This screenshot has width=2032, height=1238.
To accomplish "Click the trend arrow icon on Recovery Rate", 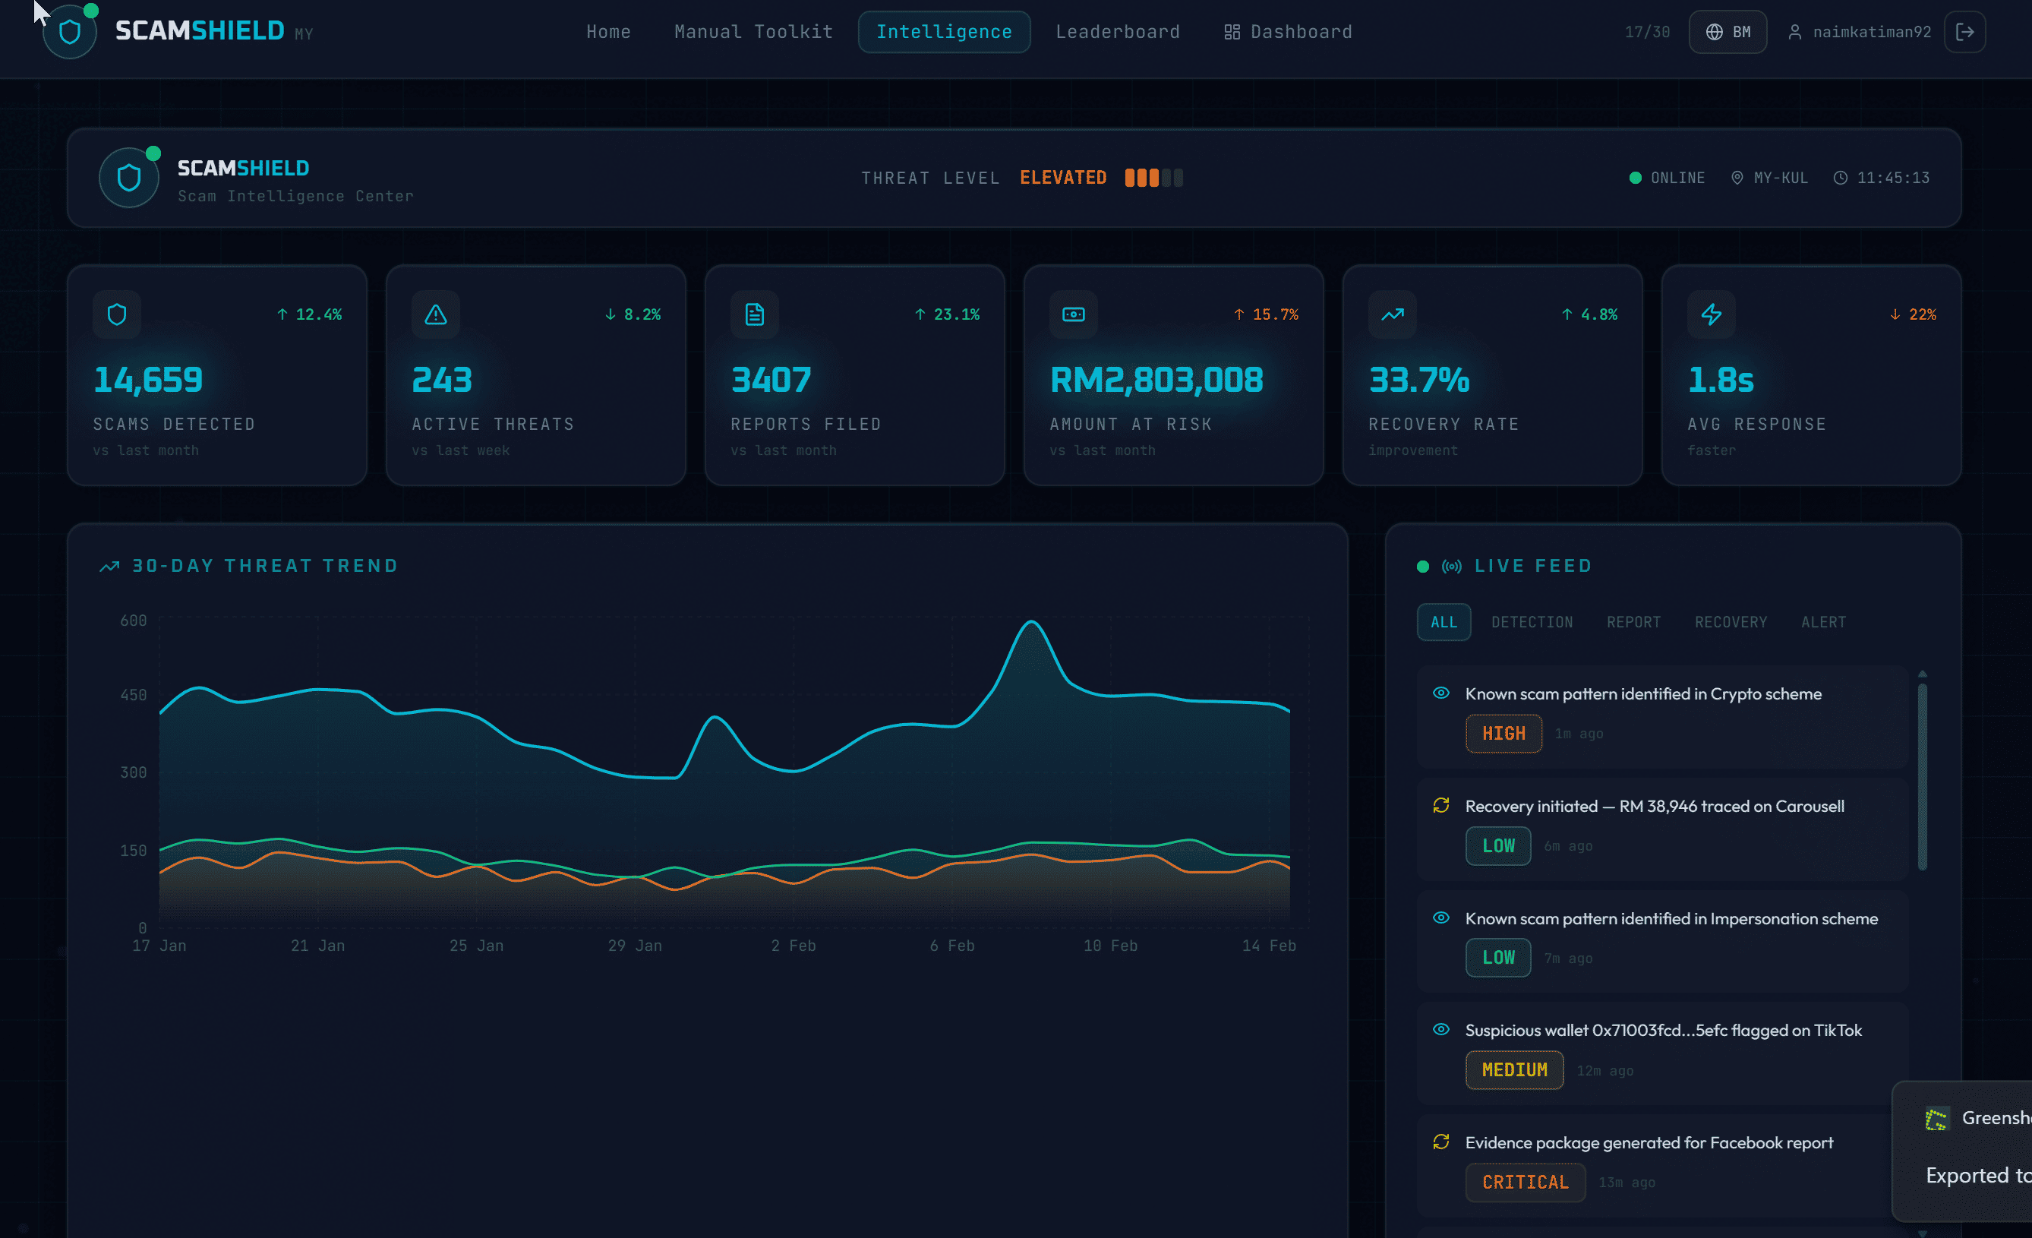I will 1392,314.
